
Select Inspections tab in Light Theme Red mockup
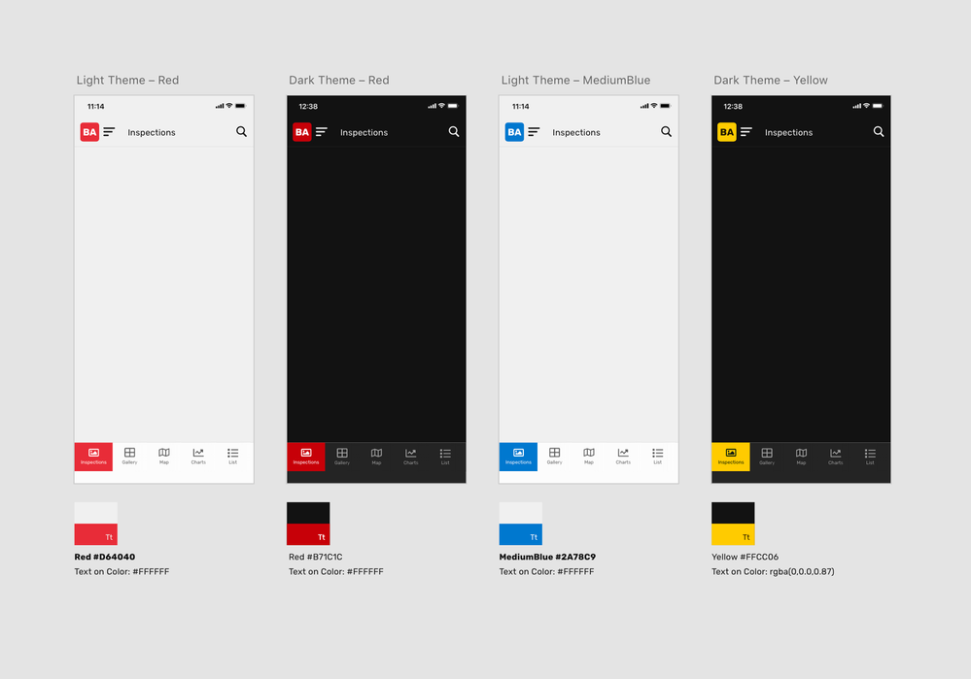(93, 457)
